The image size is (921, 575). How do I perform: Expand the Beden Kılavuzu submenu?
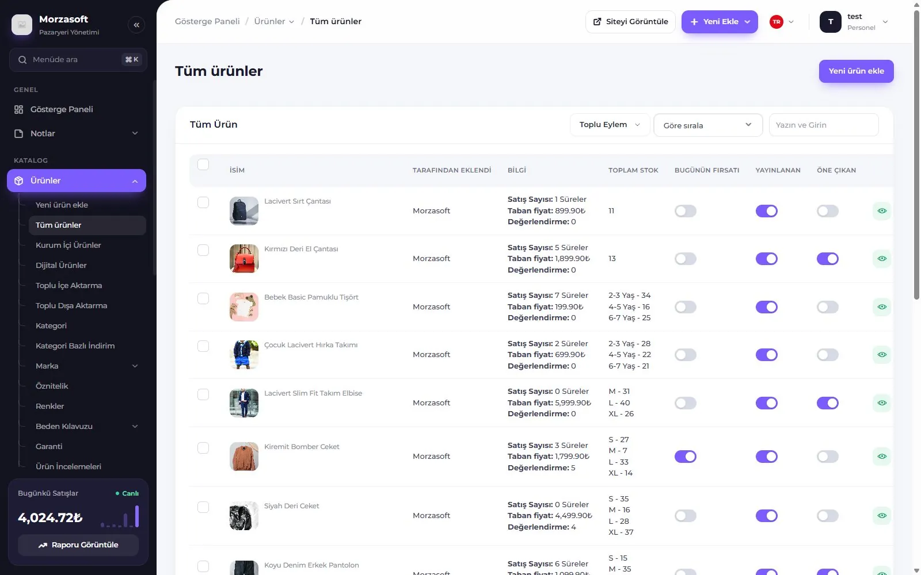coord(135,427)
